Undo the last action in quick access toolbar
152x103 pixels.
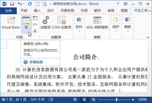click(20, 4)
